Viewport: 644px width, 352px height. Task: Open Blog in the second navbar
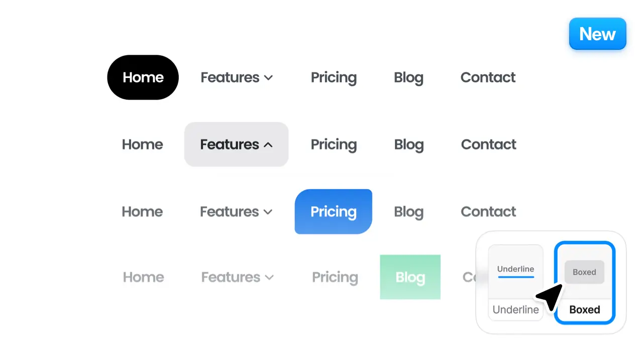[x=408, y=145]
